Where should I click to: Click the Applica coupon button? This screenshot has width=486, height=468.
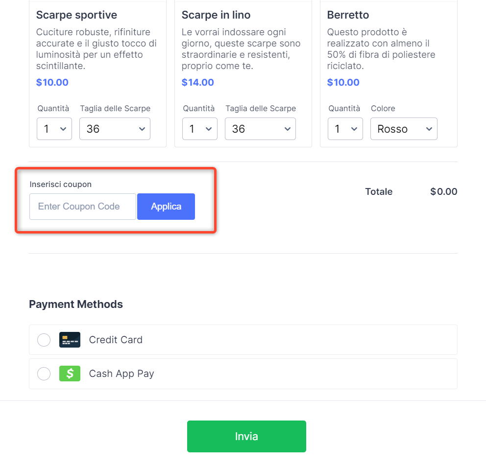coord(166,207)
